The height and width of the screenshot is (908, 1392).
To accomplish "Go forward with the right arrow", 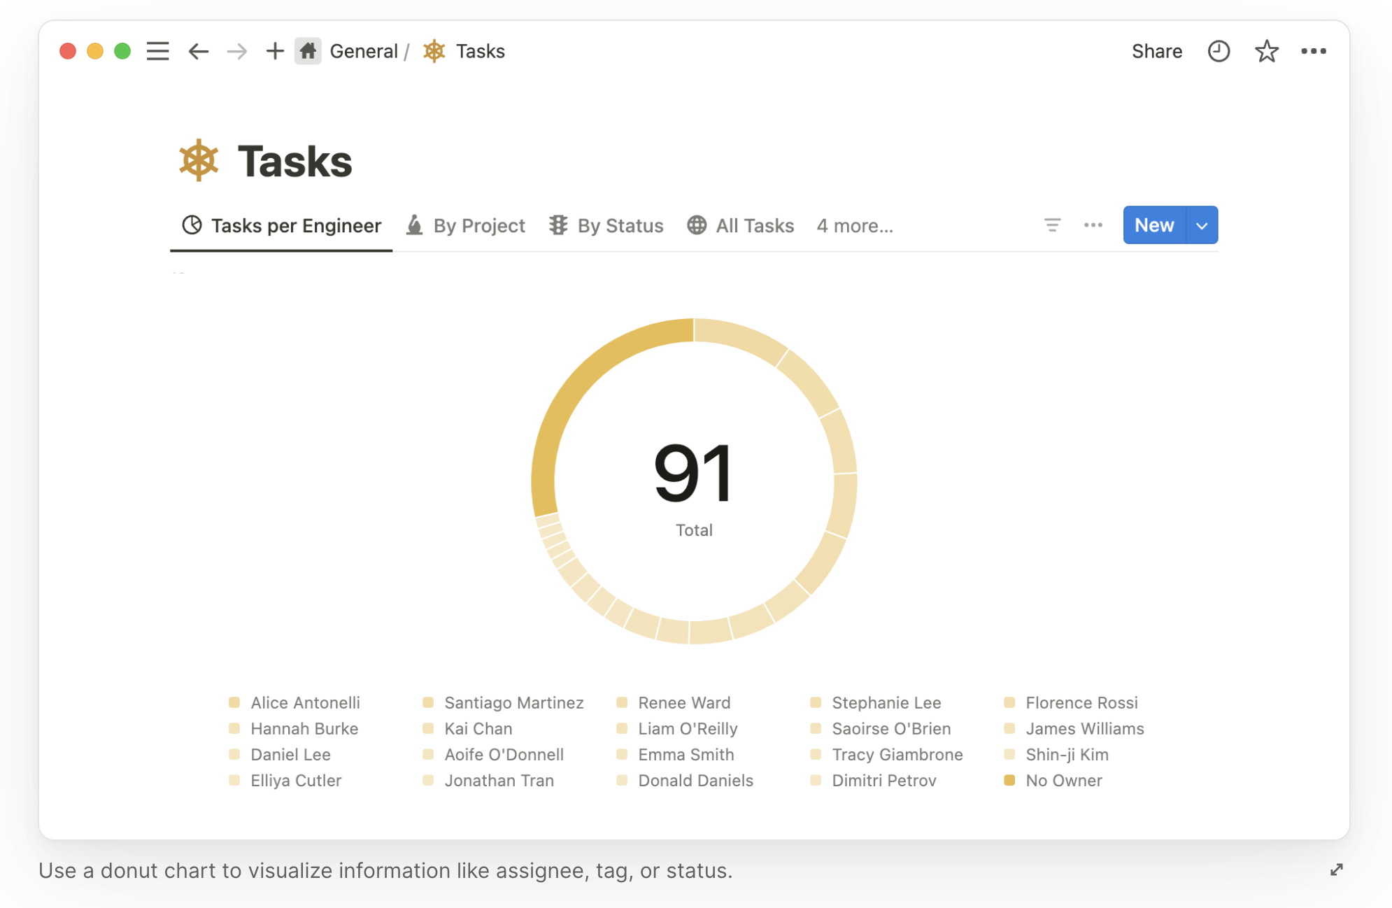I will [x=237, y=51].
